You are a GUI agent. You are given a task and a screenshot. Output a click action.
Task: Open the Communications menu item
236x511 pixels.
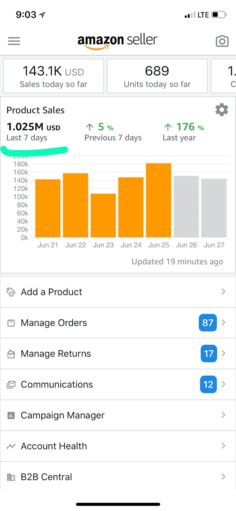coord(57,385)
